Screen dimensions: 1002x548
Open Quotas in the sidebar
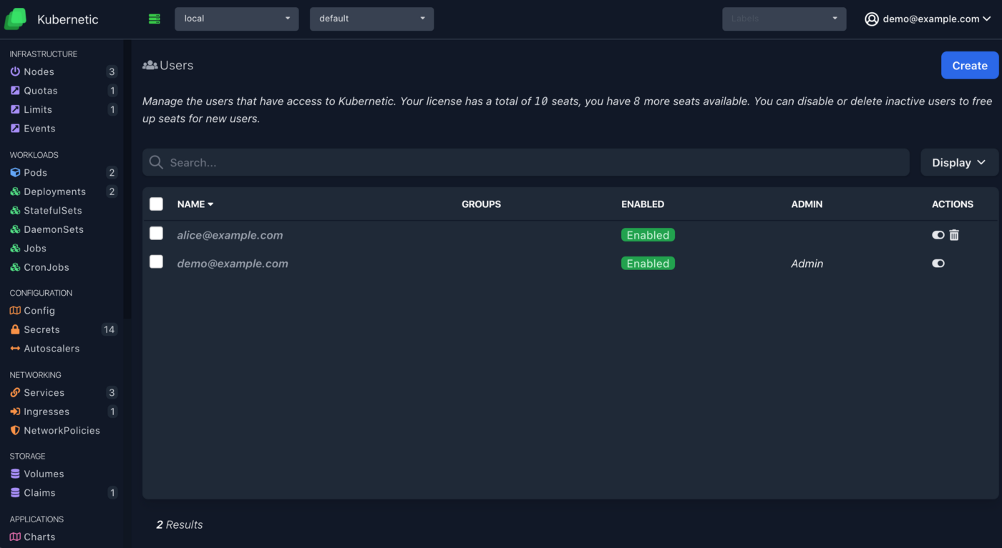click(x=41, y=91)
